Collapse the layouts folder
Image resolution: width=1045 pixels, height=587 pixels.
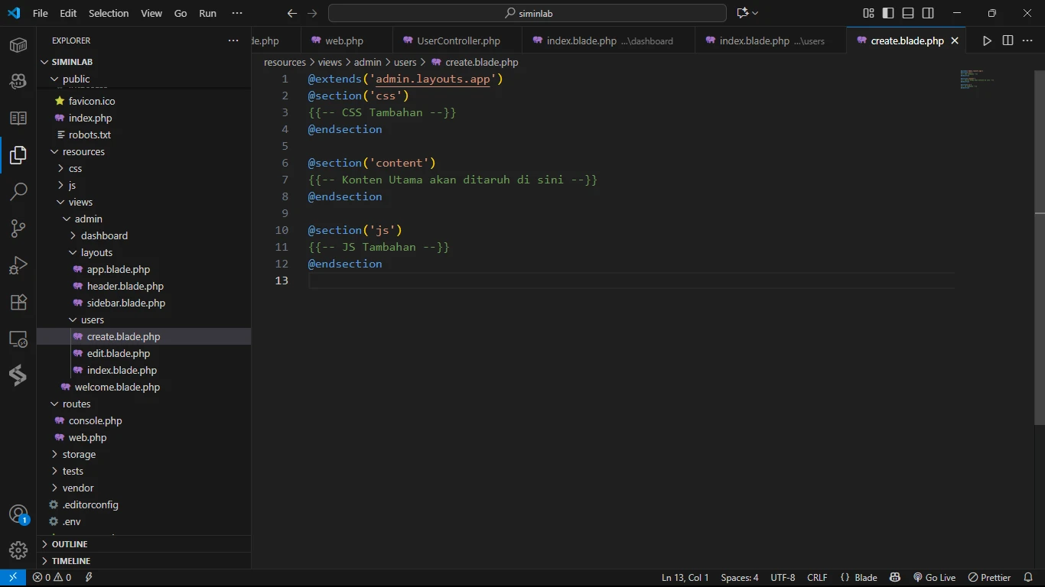pos(96,252)
